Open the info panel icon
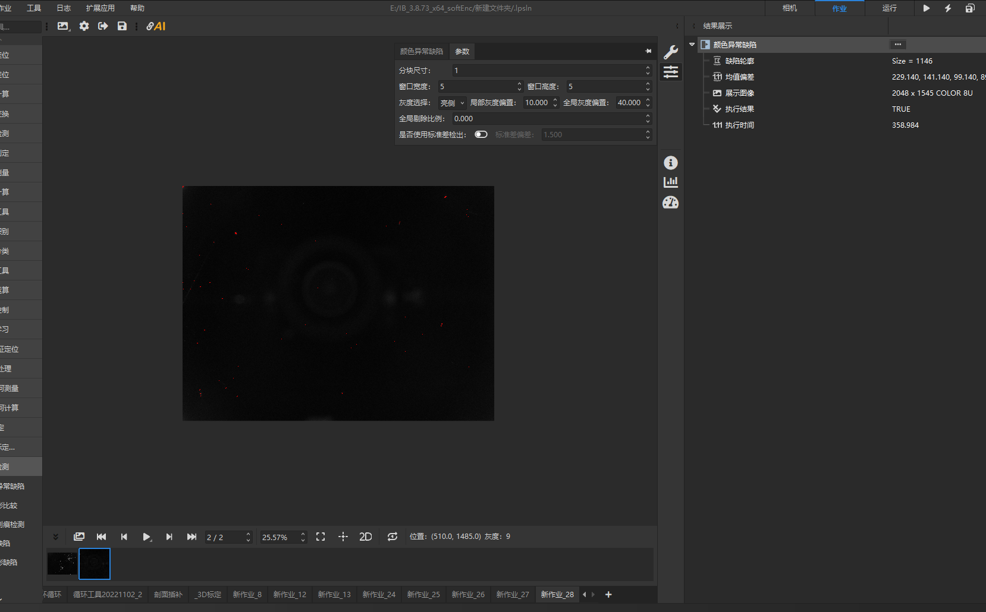This screenshot has width=986, height=612. (670, 163)
